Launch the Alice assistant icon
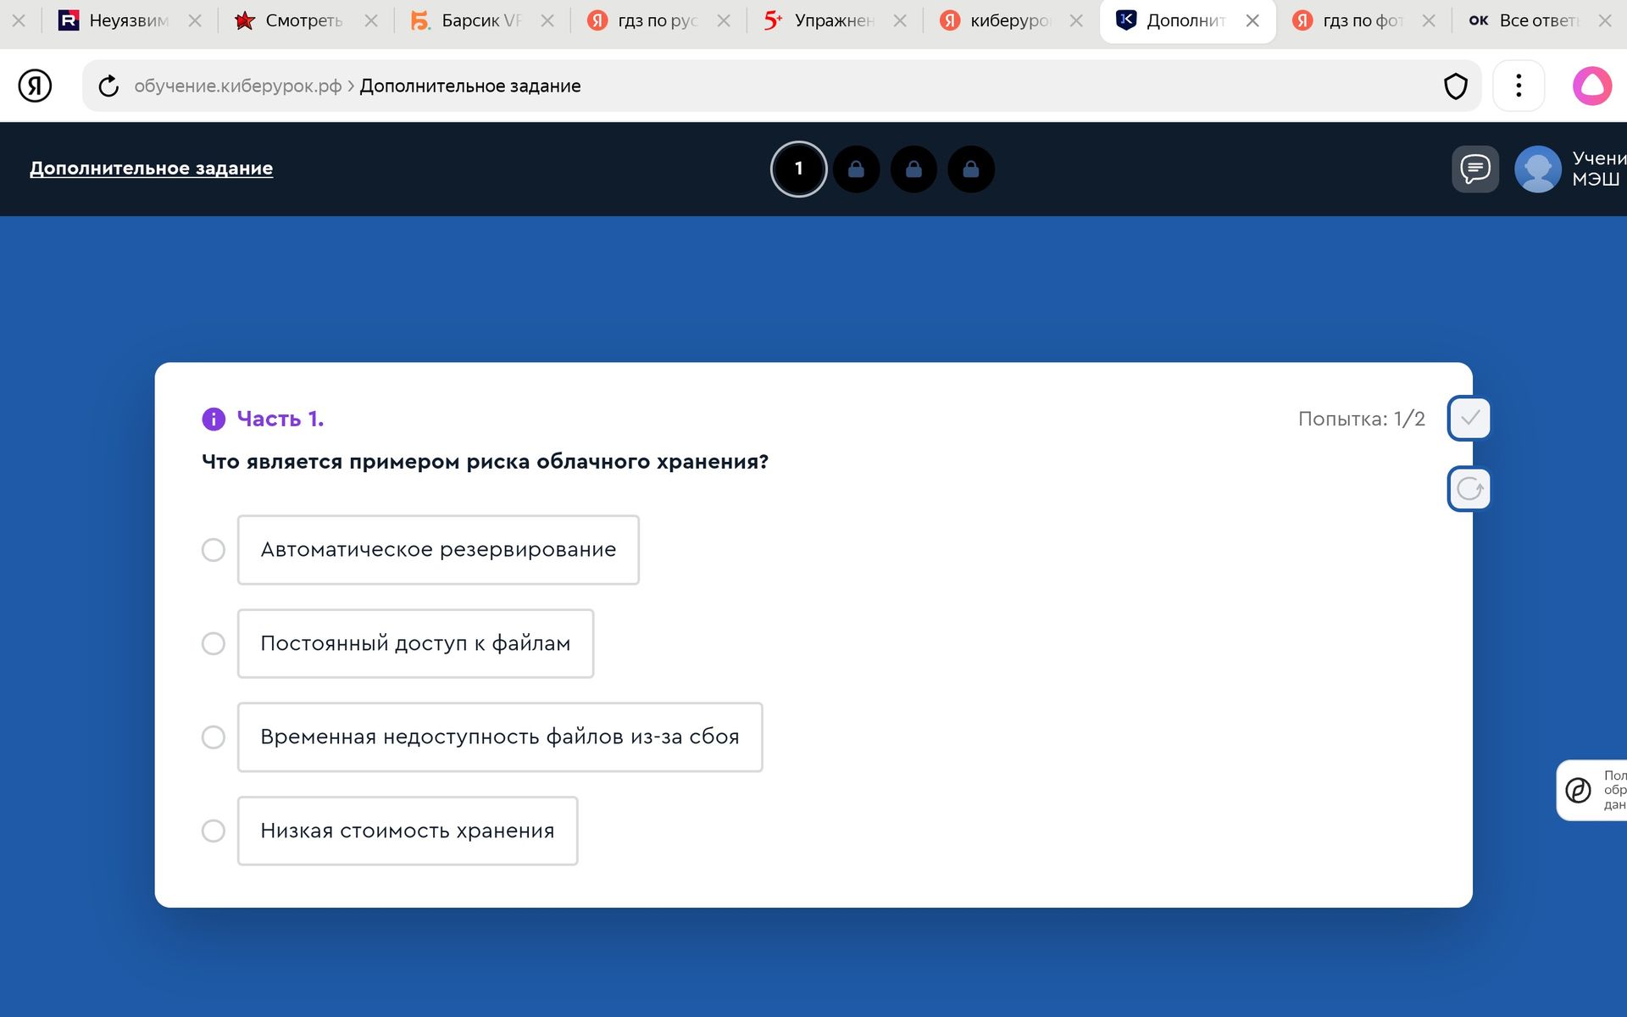 1592,86
